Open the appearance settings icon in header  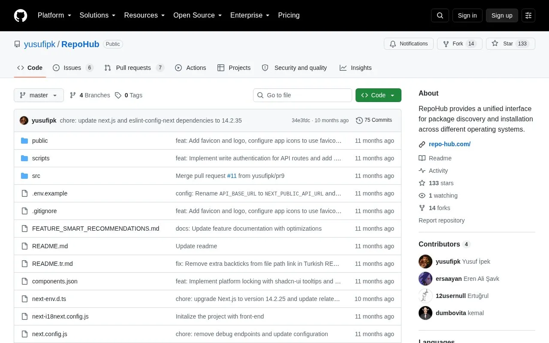(x=528, y=15)
